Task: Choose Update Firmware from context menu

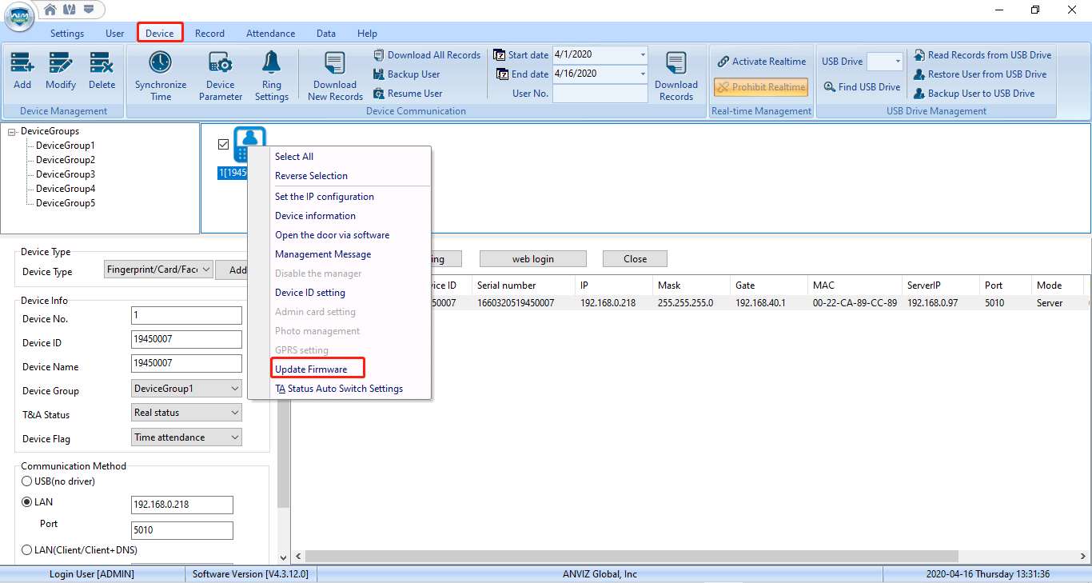Action: (311, 369)
